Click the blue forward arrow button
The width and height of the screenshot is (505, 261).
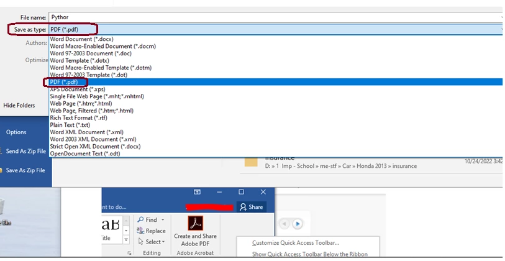tap(298, 224)
